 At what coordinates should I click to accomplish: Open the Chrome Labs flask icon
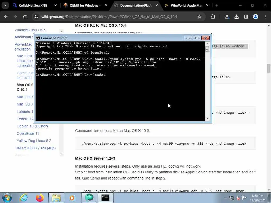coord(227,17)
